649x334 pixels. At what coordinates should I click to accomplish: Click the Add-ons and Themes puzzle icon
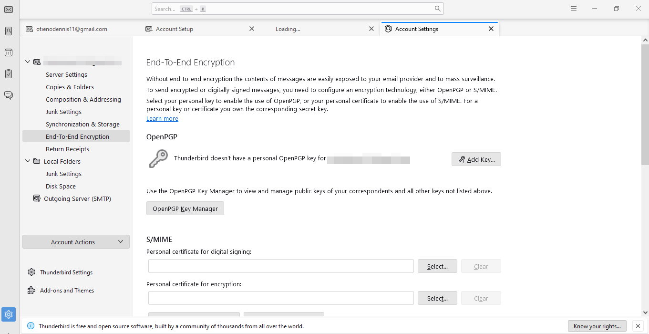click(x=31, y=290)
